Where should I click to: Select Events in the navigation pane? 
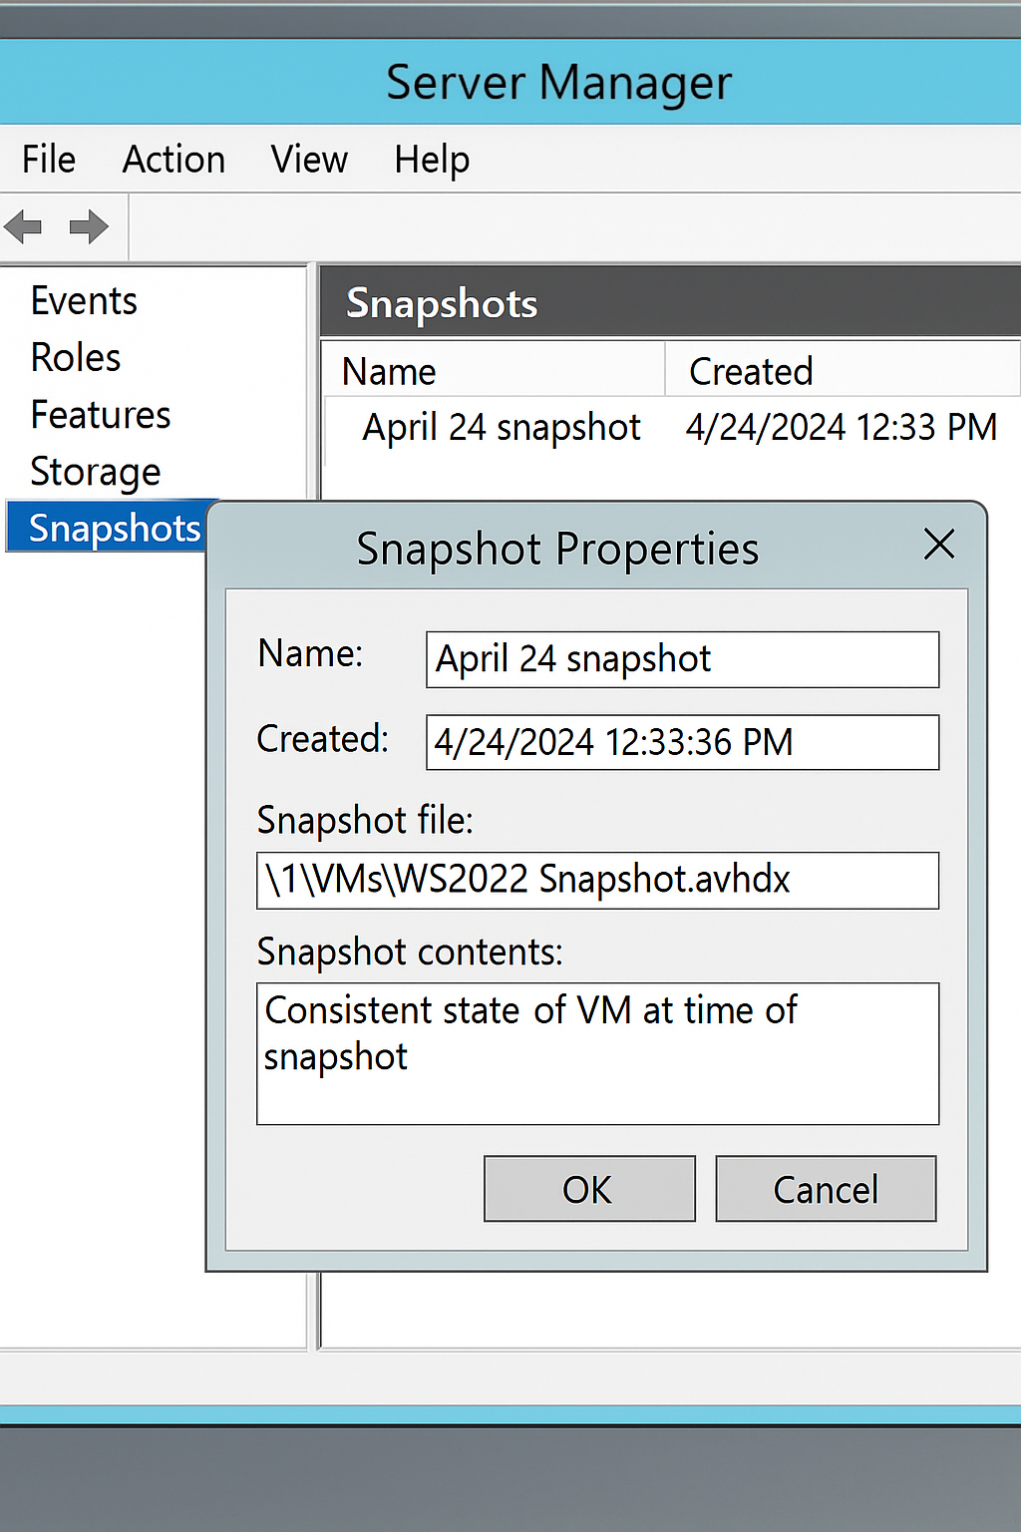coord(84,301)
